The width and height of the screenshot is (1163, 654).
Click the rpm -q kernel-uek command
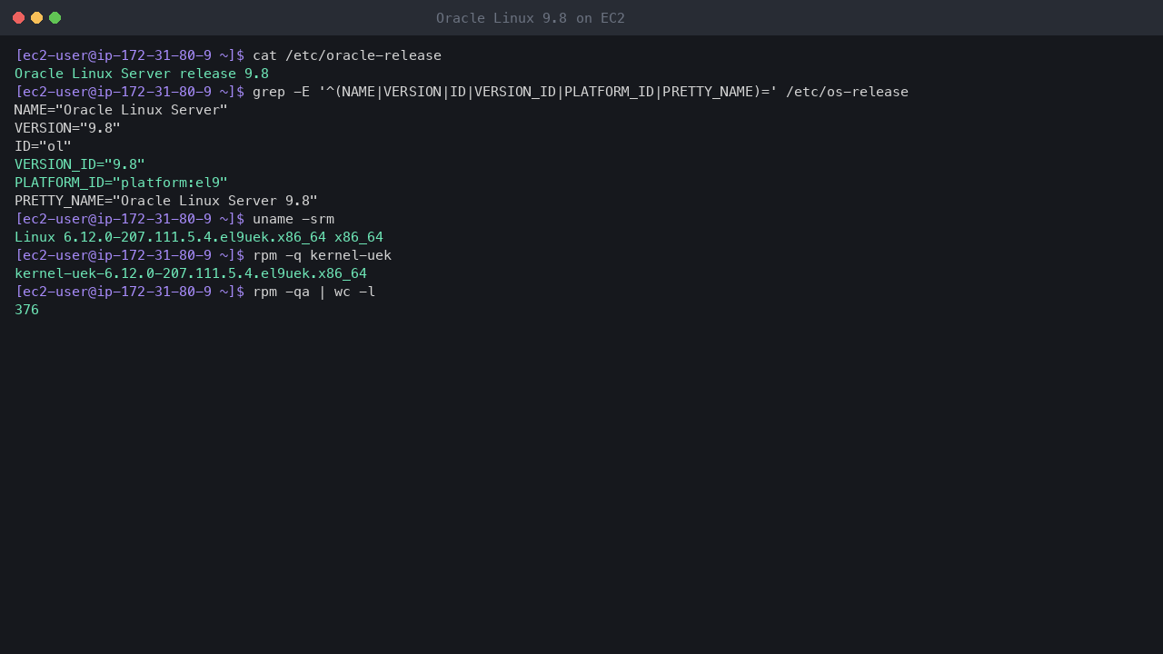322,255
